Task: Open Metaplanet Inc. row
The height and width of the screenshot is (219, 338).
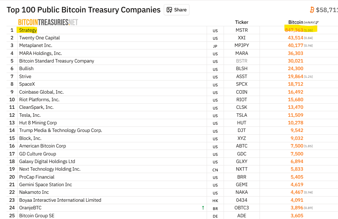Action: pos(36,46)
